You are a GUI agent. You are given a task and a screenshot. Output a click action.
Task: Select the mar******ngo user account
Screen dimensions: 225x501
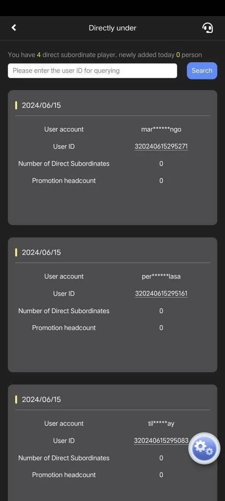coord(161,129)
